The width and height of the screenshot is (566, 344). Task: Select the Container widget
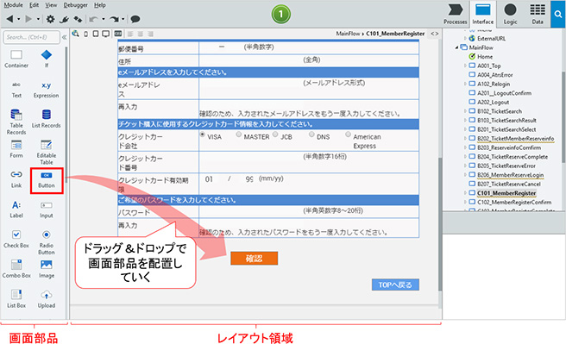16,59
